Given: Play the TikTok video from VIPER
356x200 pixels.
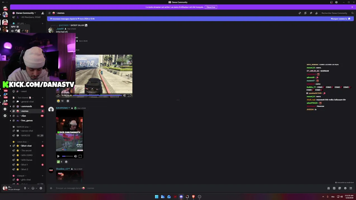Looking at the screenshot, I should click(58, 156).
